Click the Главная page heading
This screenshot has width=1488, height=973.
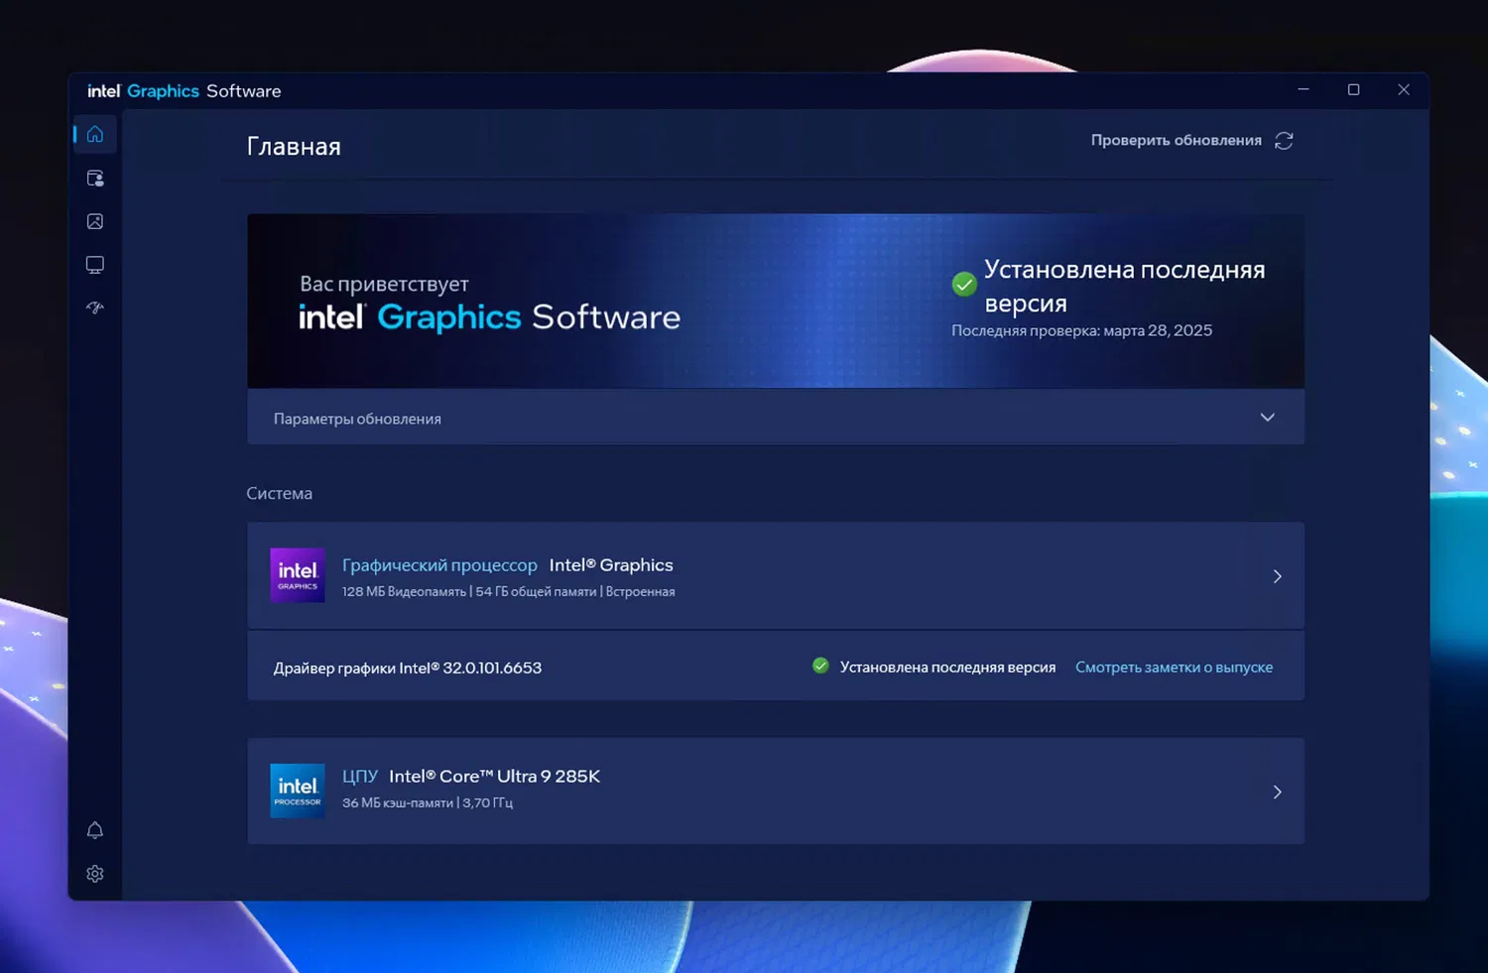click(294, 147)
